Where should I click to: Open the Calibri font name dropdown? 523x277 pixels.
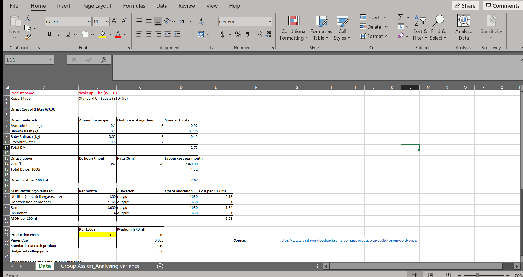[89, 22]
